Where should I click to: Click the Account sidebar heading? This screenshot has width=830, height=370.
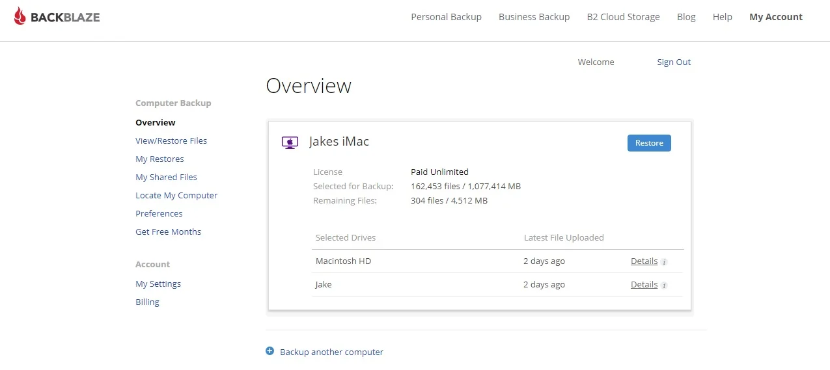coord(152,264)
